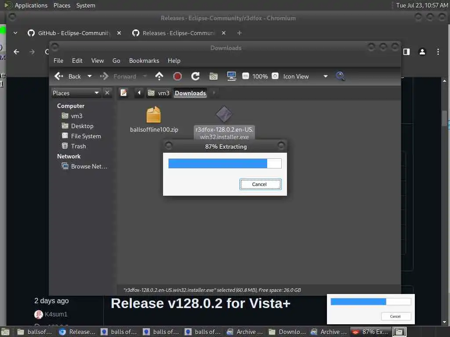
Task: Click the small Cancel in bottom-right preview
Action: tap(396, 316)
